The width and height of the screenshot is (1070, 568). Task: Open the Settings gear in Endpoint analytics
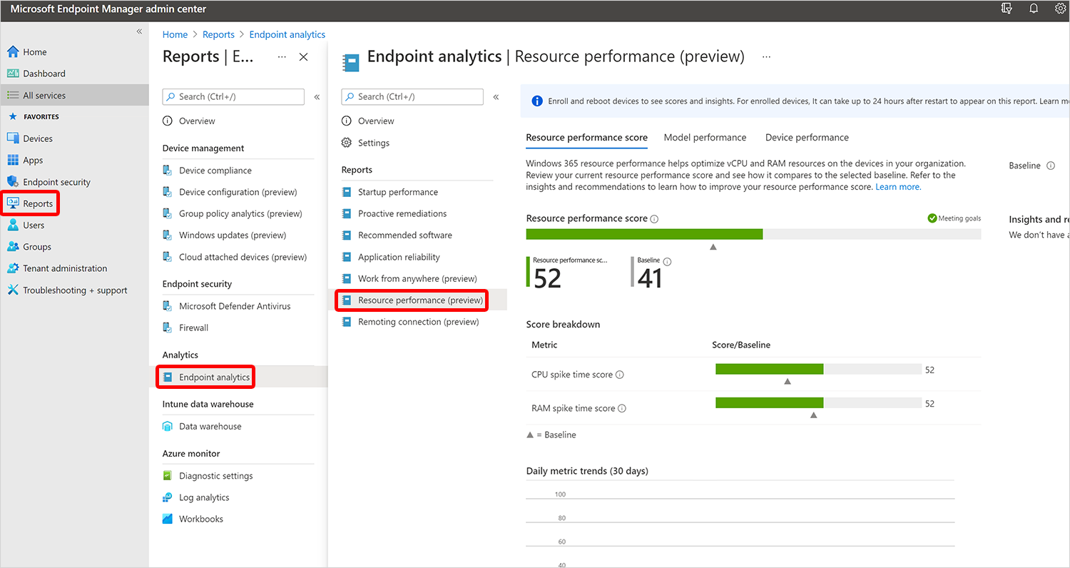click(x=372, y=142)
